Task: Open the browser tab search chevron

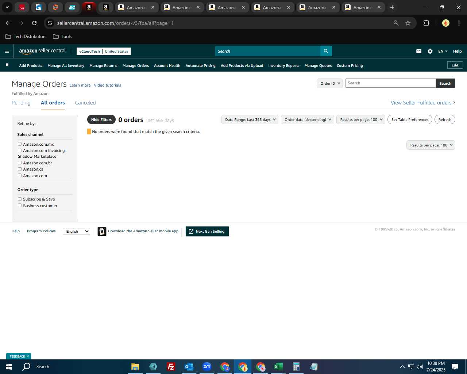Action: 7,7
